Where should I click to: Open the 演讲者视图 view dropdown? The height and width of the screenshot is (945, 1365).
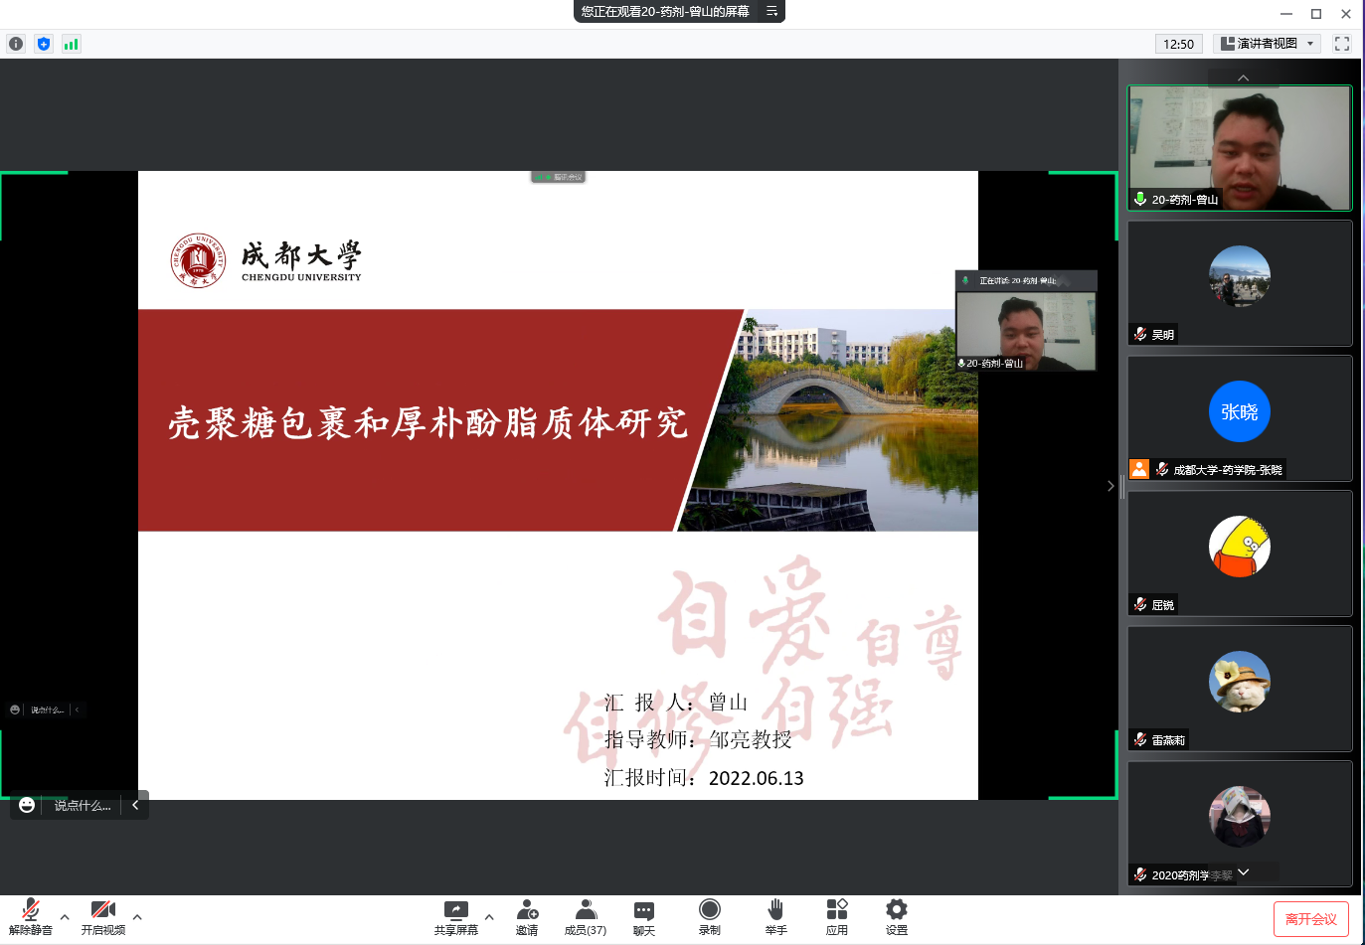pyautogui.click(x=1268, y=44)
